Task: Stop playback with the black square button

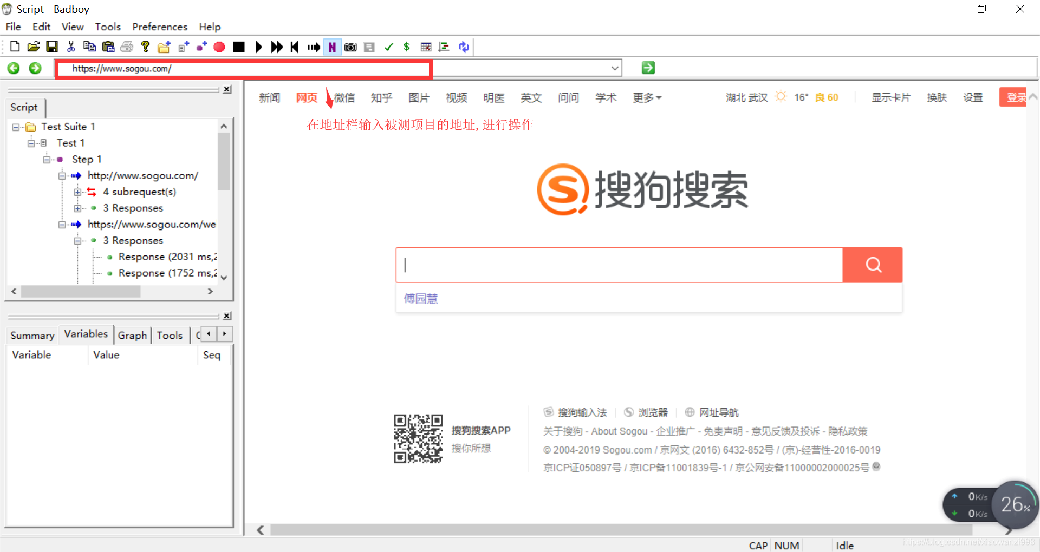Action: (x=239, y=47)
